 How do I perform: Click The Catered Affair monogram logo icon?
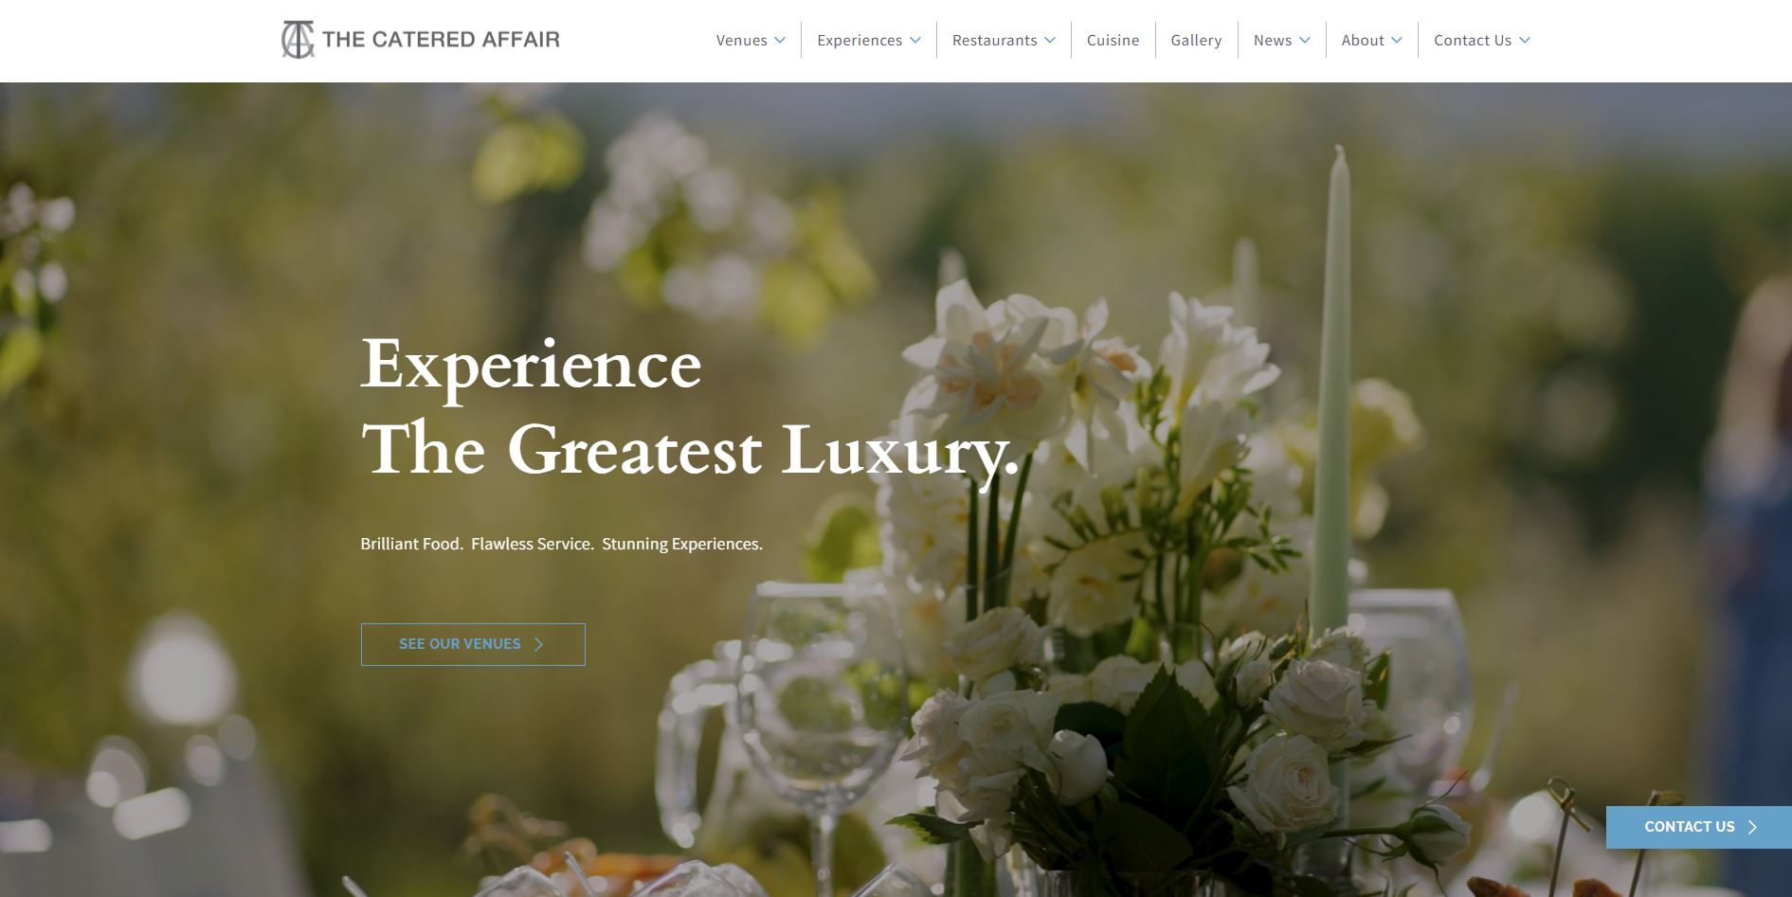click(x=298, y=40)
